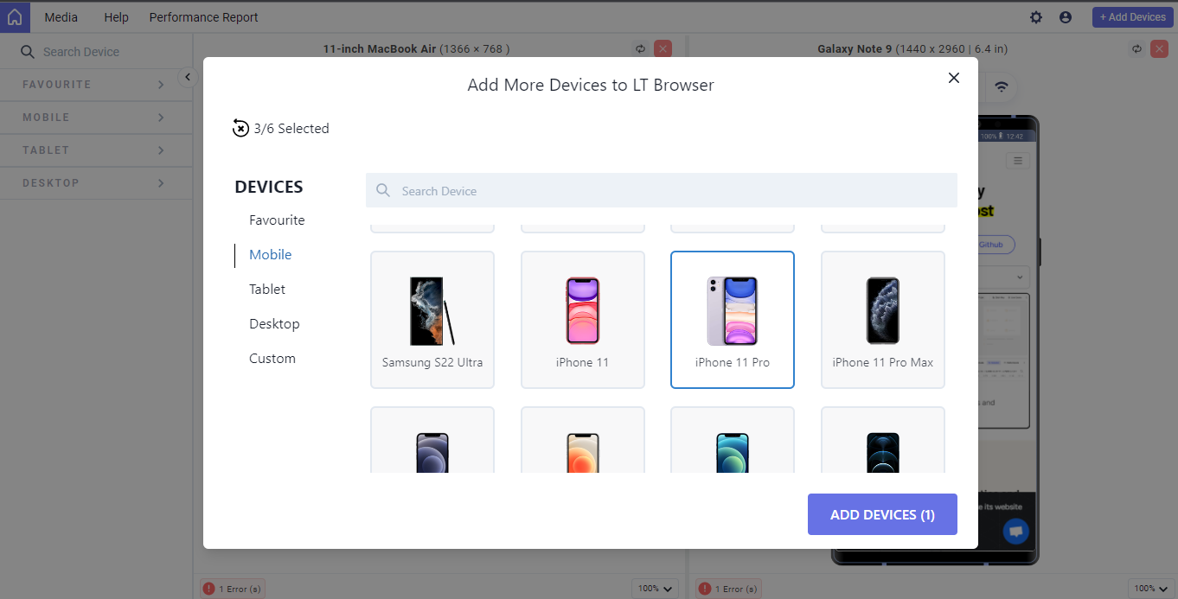The height and width of the screenshot is (599, 1178).
Task: Click the + Add Devices top button
Action: [1133, 17]
